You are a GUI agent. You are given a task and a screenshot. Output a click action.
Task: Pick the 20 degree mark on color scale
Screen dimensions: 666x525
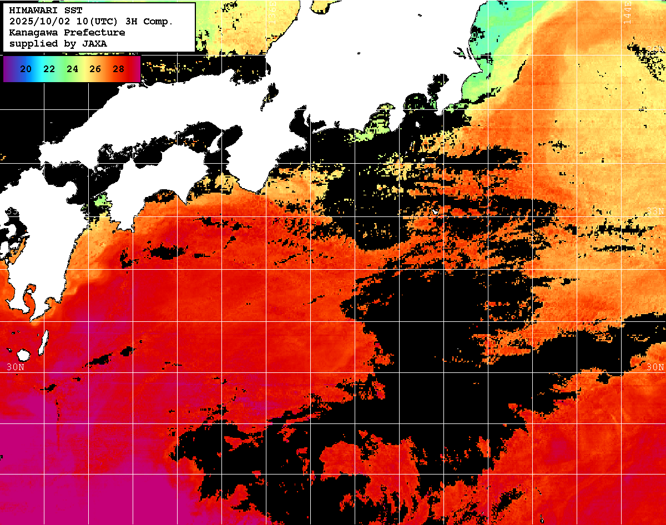(26, 69)
